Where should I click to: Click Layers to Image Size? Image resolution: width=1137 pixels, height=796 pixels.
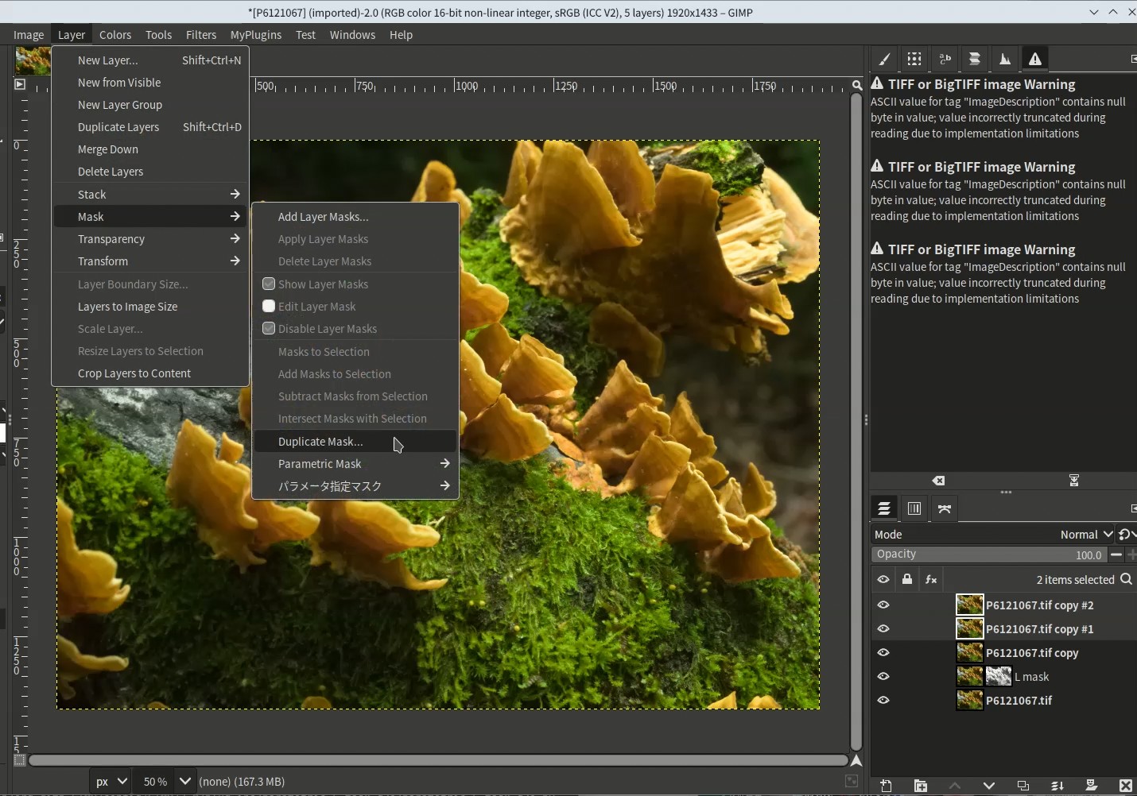tap(127, 307)
